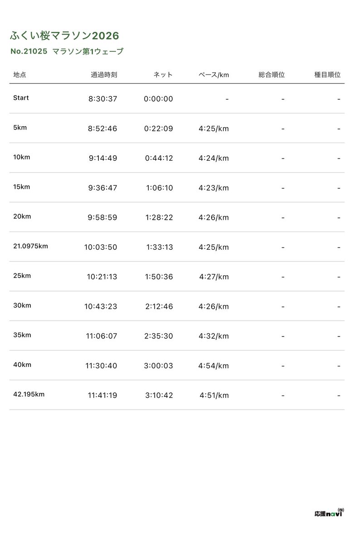Image resolution: width=354 pixels, height=545 pixels.
Task: Click the 種目順位 column header
Action: click(x=327, y=74)
